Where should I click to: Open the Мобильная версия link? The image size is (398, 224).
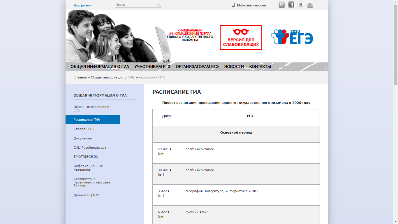coord(251,5)
